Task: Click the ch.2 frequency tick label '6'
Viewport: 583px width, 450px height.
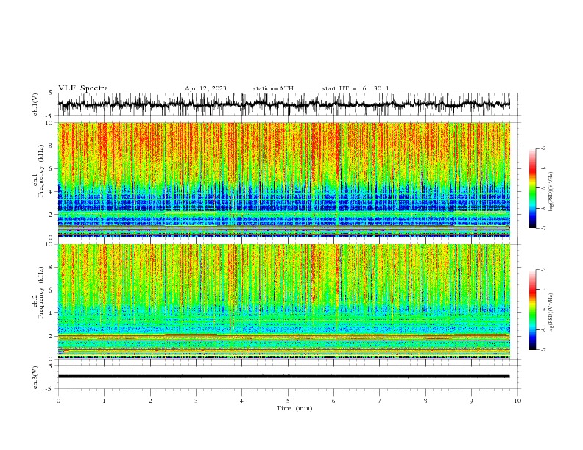Action: [x=52, y=290]
